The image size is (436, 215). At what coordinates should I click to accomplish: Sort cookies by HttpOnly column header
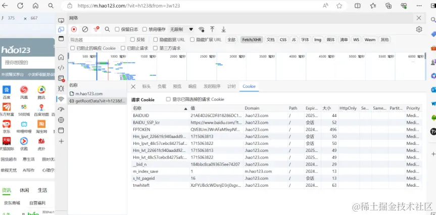click(349, 109)
